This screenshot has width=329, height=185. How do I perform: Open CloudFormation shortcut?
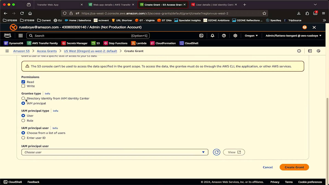click(163, 43)
